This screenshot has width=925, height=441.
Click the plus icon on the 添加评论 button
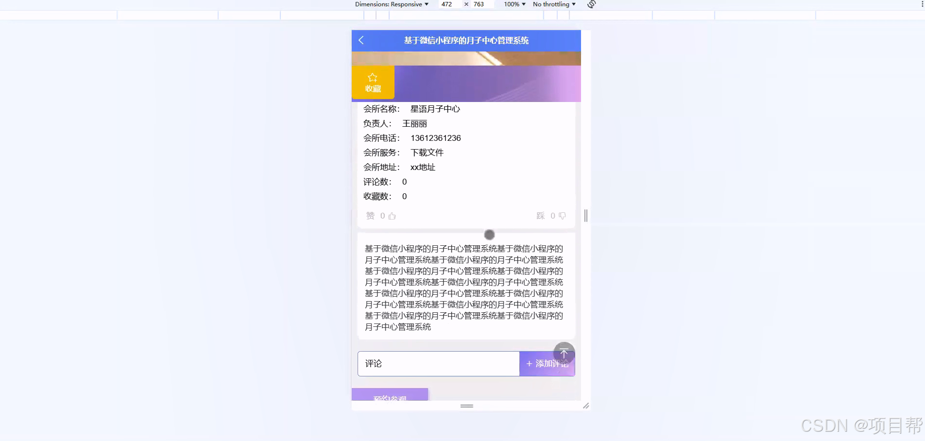click(x=529, y=364)
